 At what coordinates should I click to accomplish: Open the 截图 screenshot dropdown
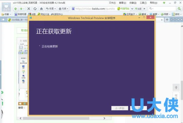tap(154, 14)
